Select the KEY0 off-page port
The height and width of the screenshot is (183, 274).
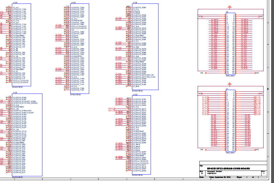coord(112,109)
